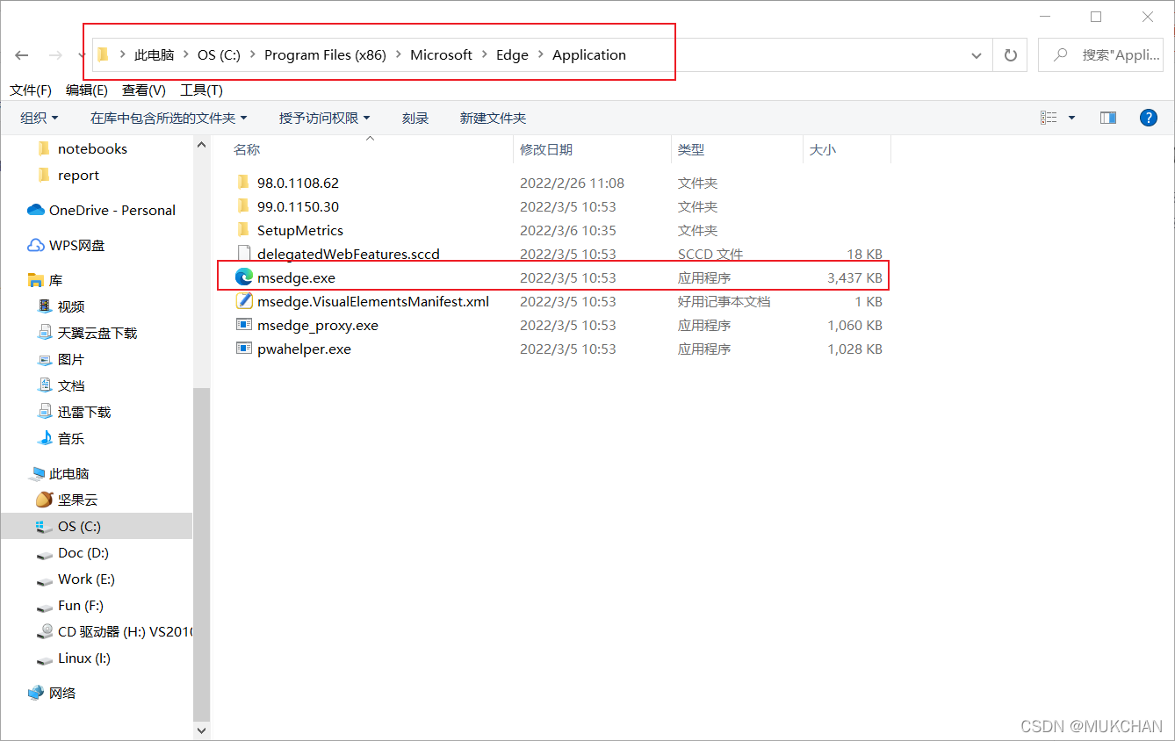Screen dimensions: 1175x741
Task: Click the address bar folder icon
Action: point(103,54)
